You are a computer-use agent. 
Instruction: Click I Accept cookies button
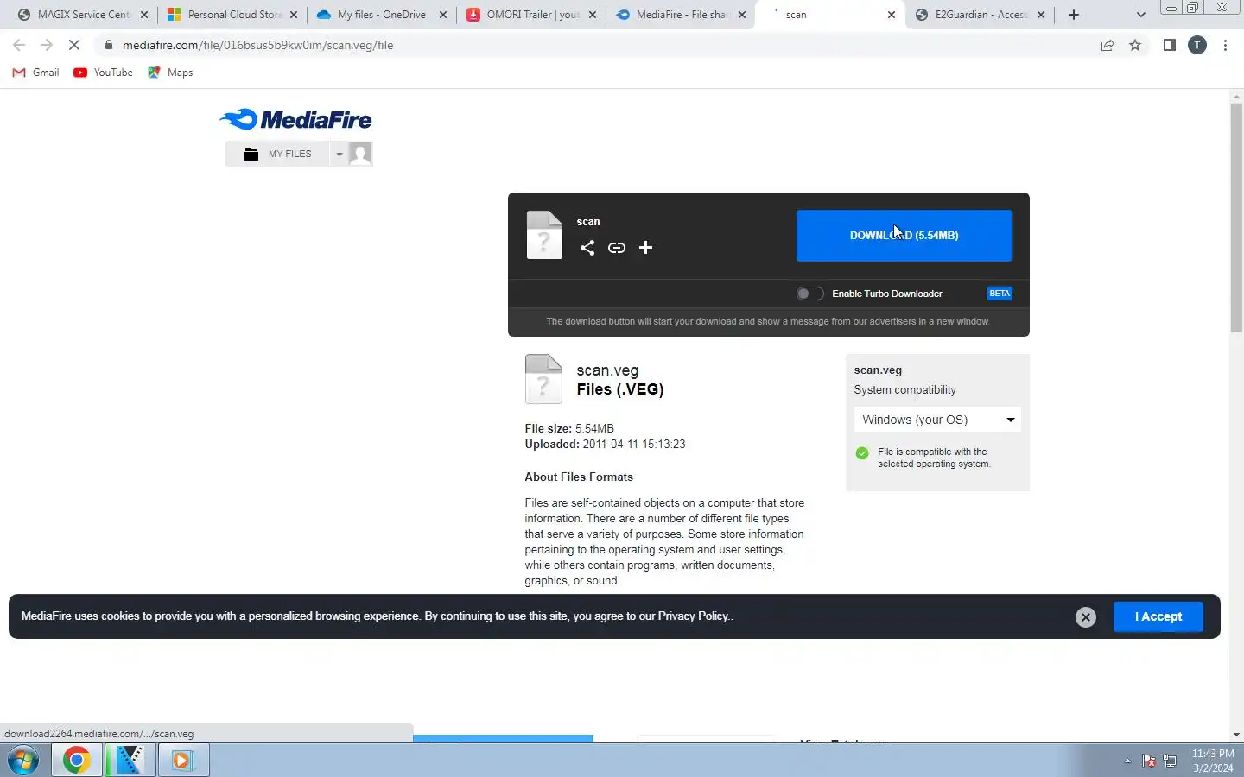[x=1158, y=616]
